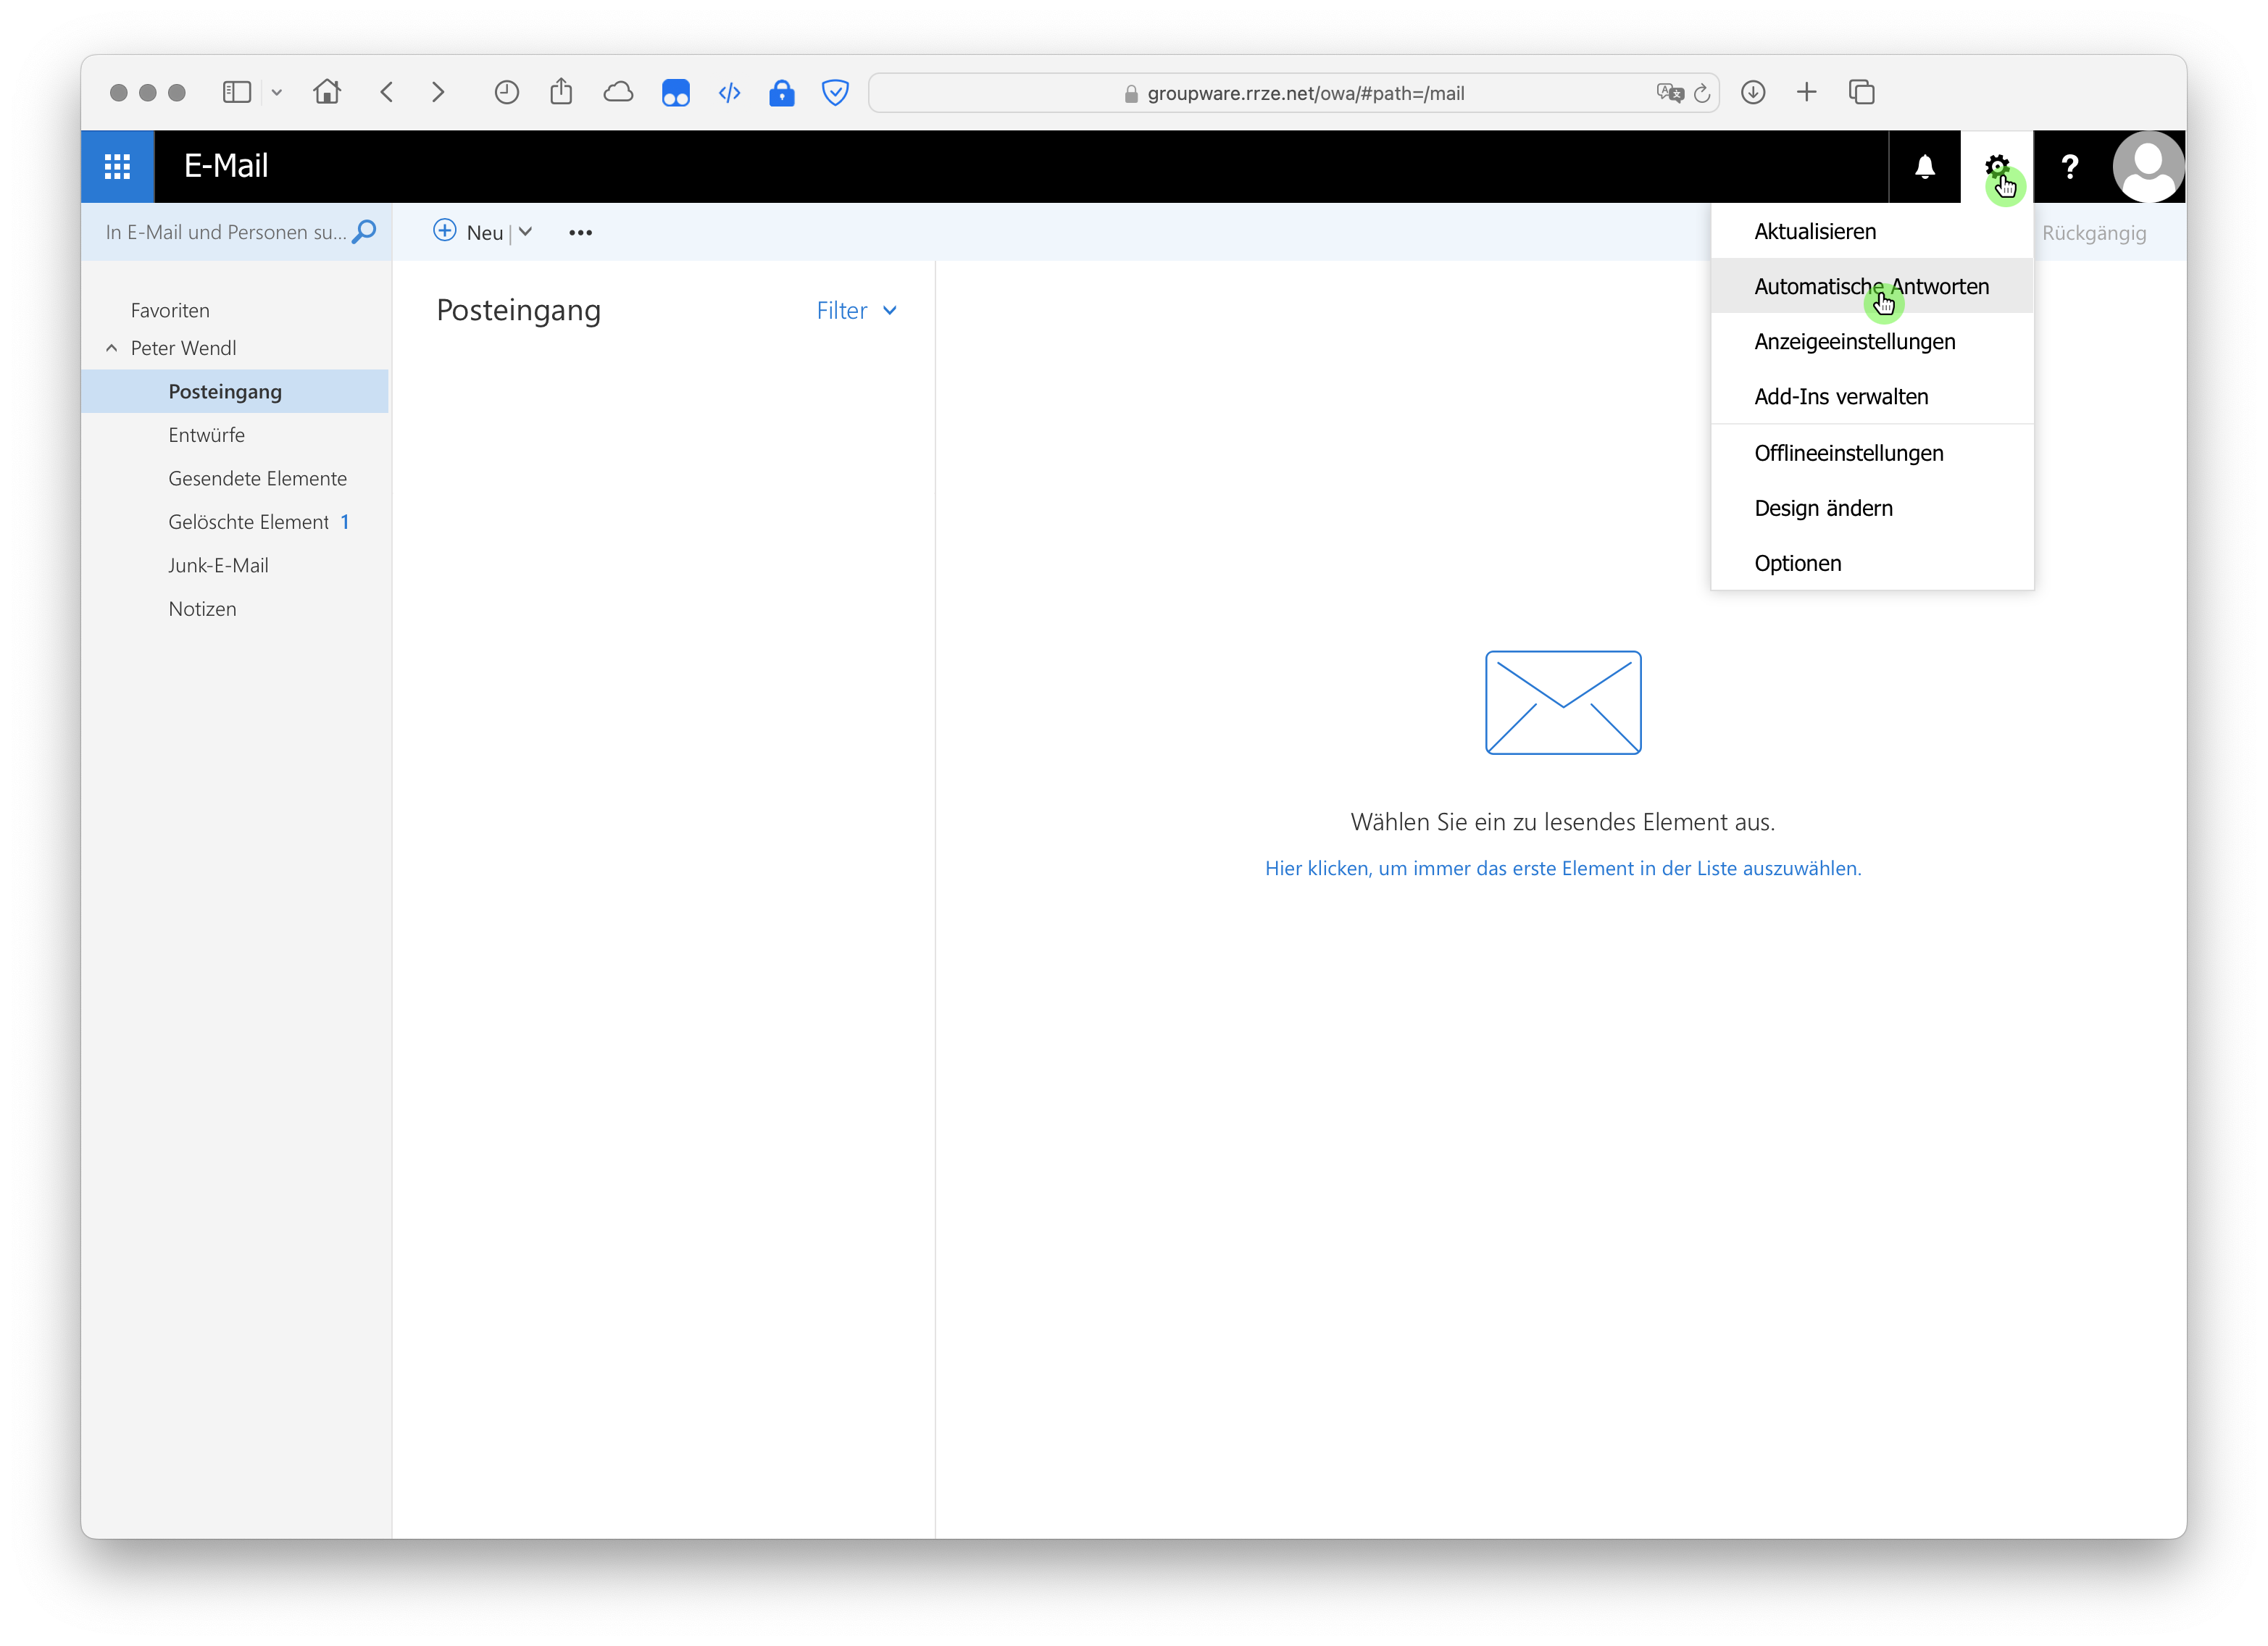Open the history clock icon

click(x=507, y=93)
